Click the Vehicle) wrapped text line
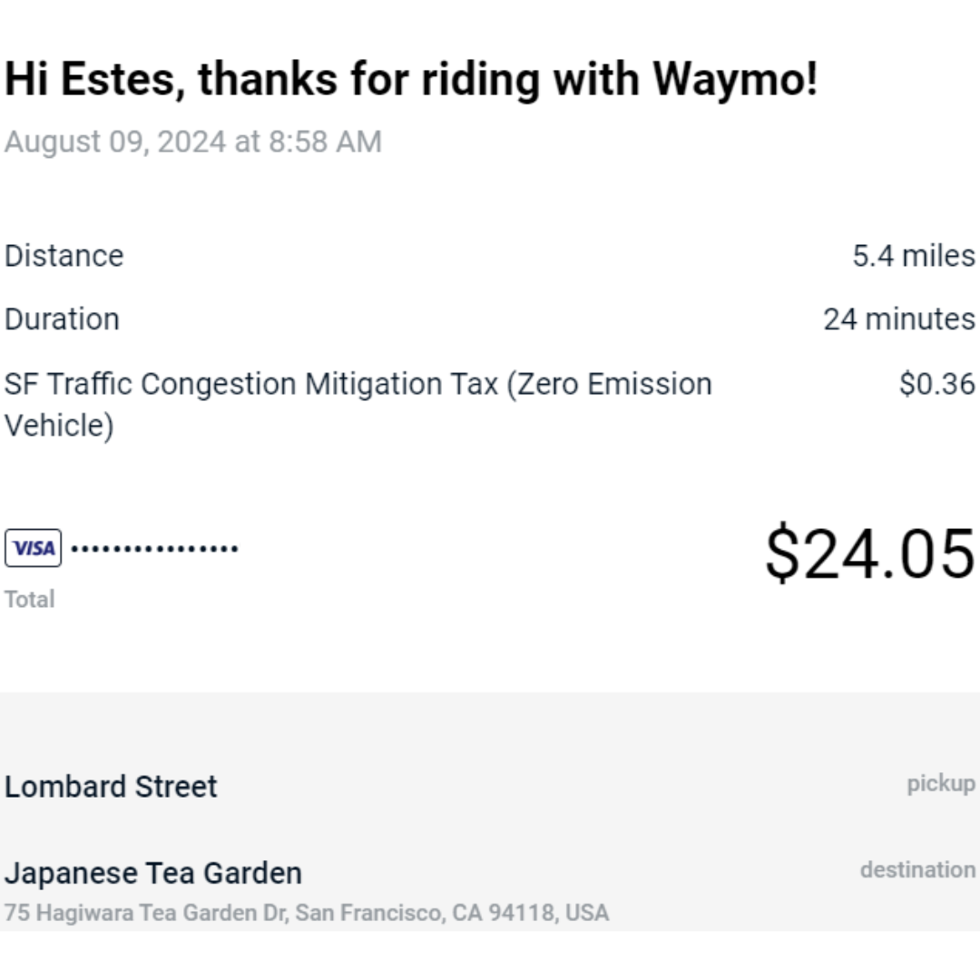Screen dimensions: 980x980 pos(59,426)
